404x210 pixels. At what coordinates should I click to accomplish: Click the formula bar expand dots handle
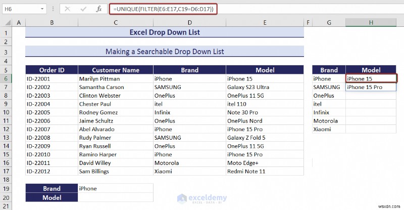53,9
